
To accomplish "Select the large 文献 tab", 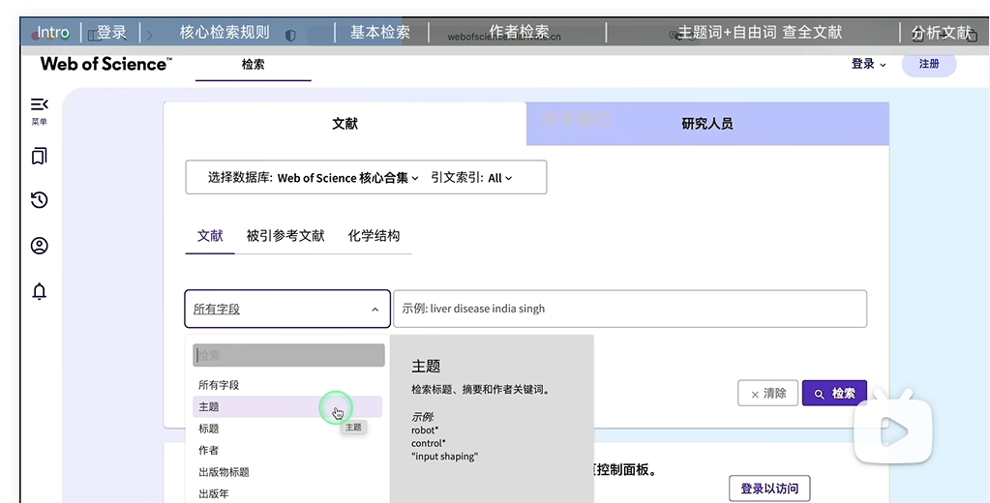I will pyautogui.click(x=345, y=124).
